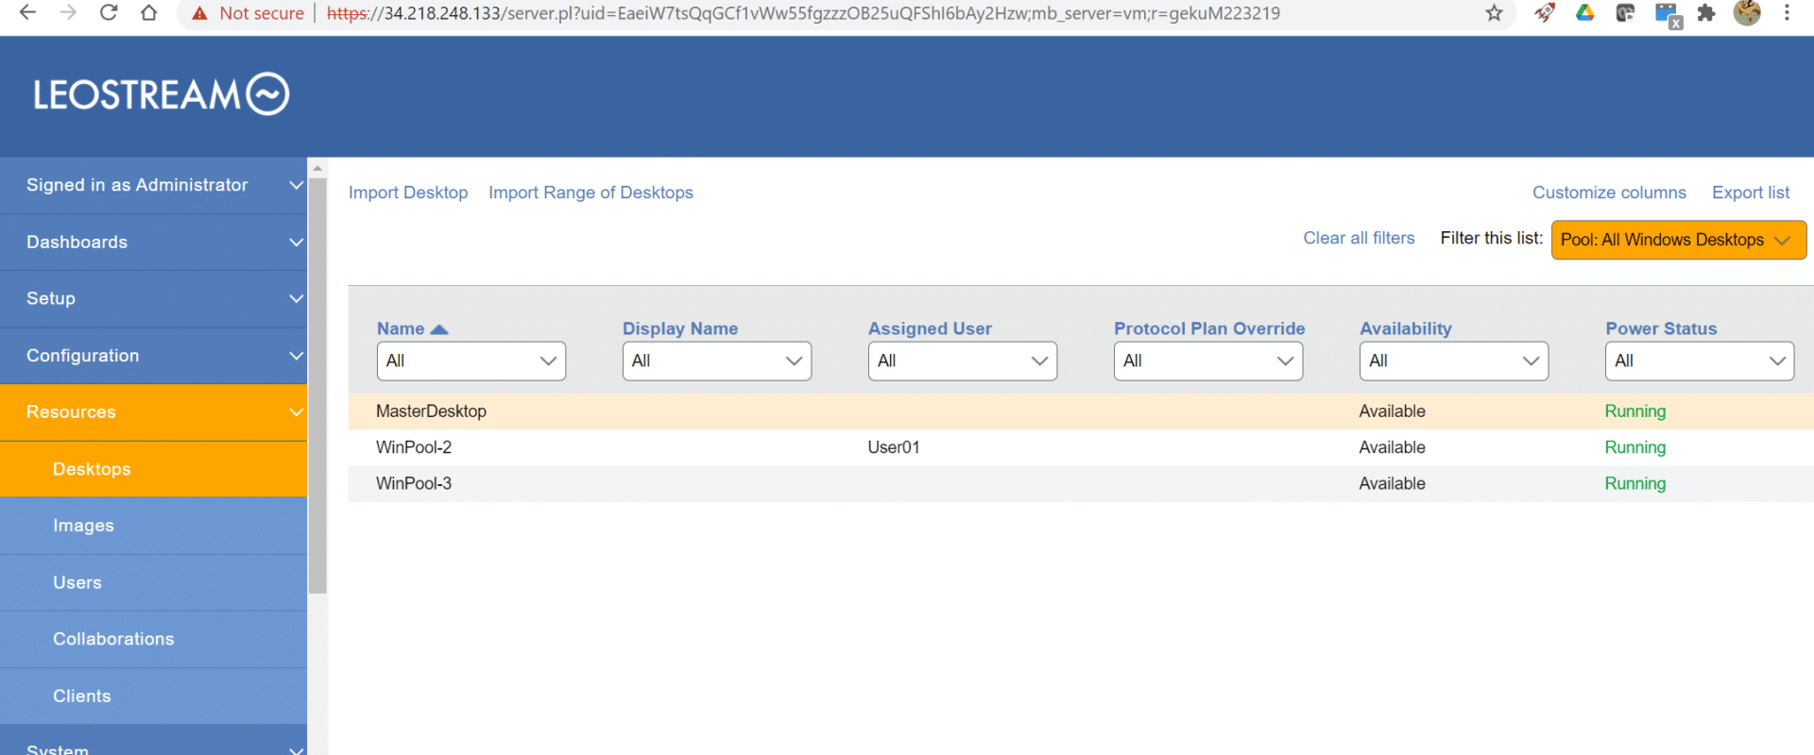Sort by the Name column header
This screenshot has height=755, width=1814.
[401, 328]
